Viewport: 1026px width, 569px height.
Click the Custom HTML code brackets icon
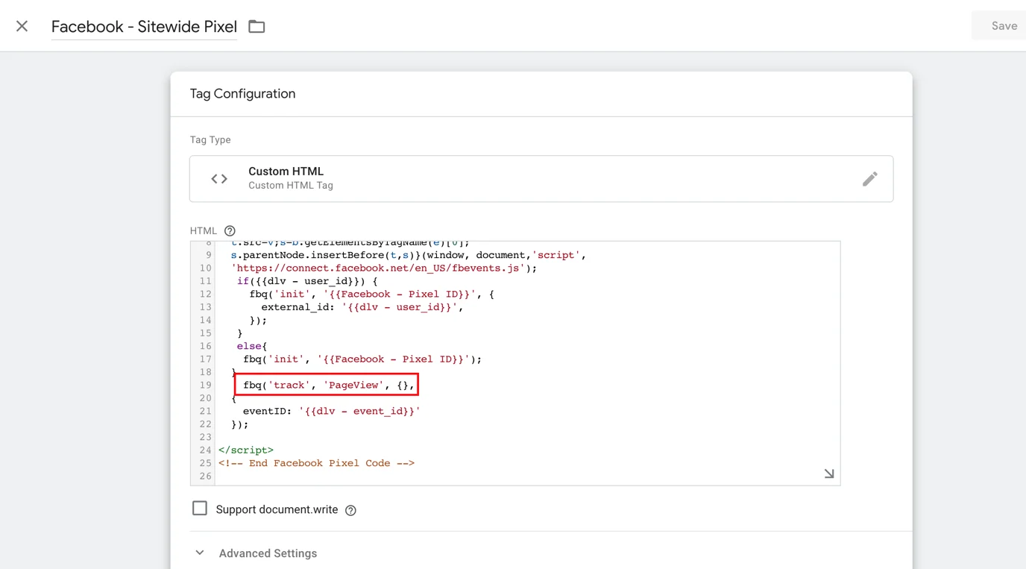point(219,179)
